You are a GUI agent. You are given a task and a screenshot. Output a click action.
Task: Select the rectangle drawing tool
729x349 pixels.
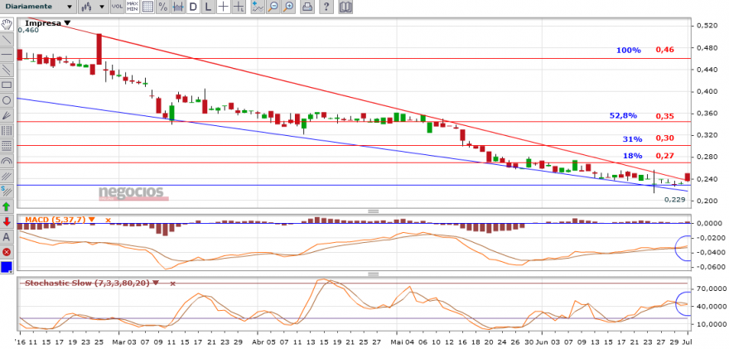pyautogui.click(x=7, y=85)
